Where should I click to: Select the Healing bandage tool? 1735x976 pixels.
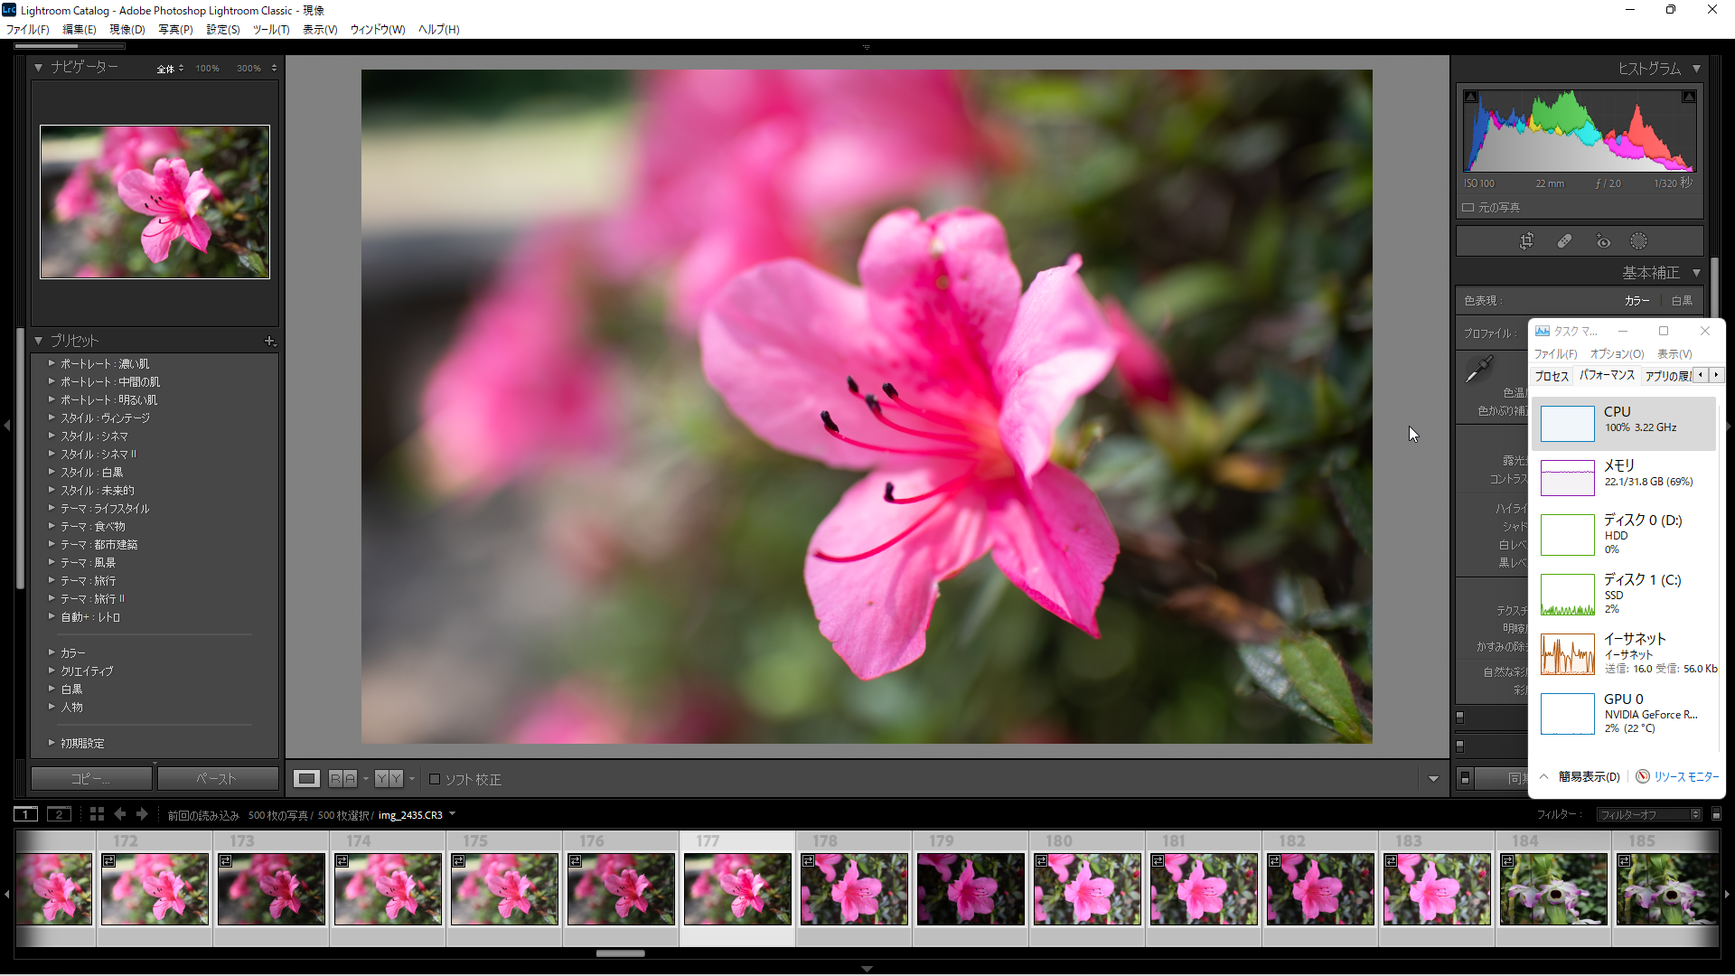coord(1564,241)
